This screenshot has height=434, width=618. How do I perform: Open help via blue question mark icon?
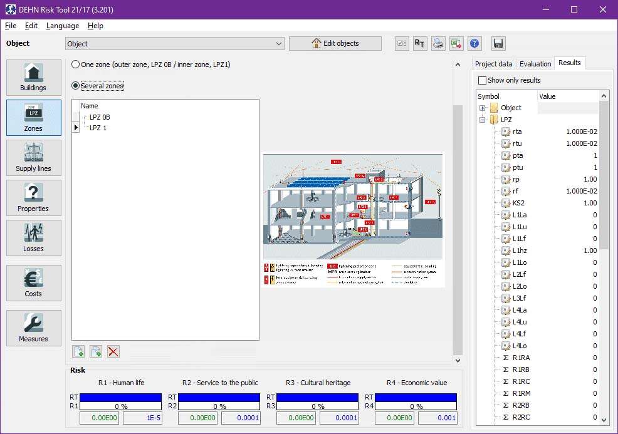(474, 43)
